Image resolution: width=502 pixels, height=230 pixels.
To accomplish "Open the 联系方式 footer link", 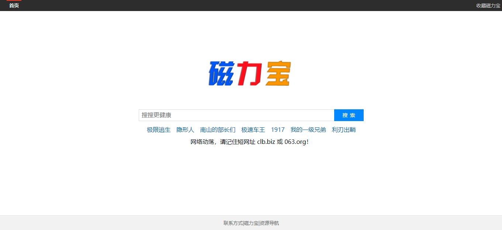I will (x=233, y=223).
